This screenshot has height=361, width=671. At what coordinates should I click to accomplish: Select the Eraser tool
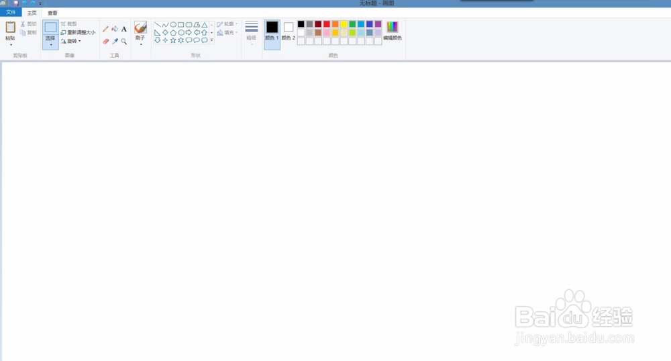click(106, 42)
